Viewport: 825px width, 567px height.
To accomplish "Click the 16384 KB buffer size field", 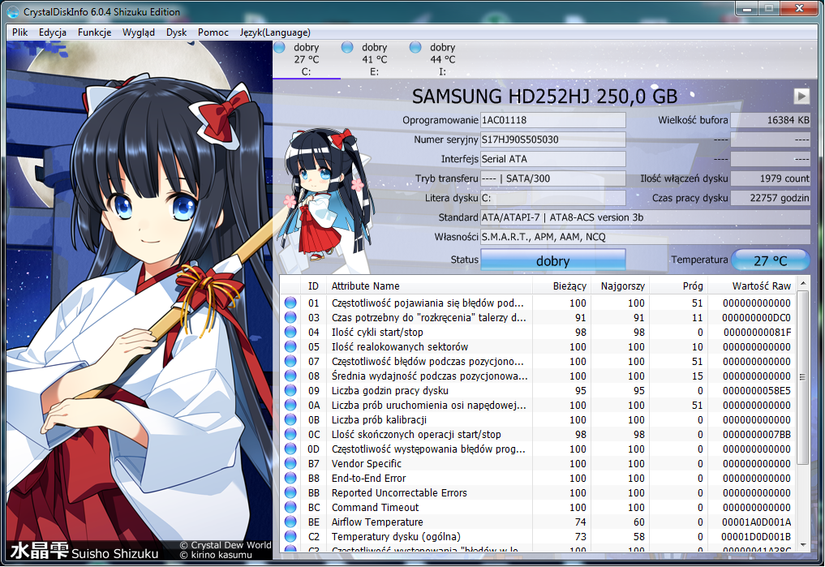I will [x=771, y=120].
